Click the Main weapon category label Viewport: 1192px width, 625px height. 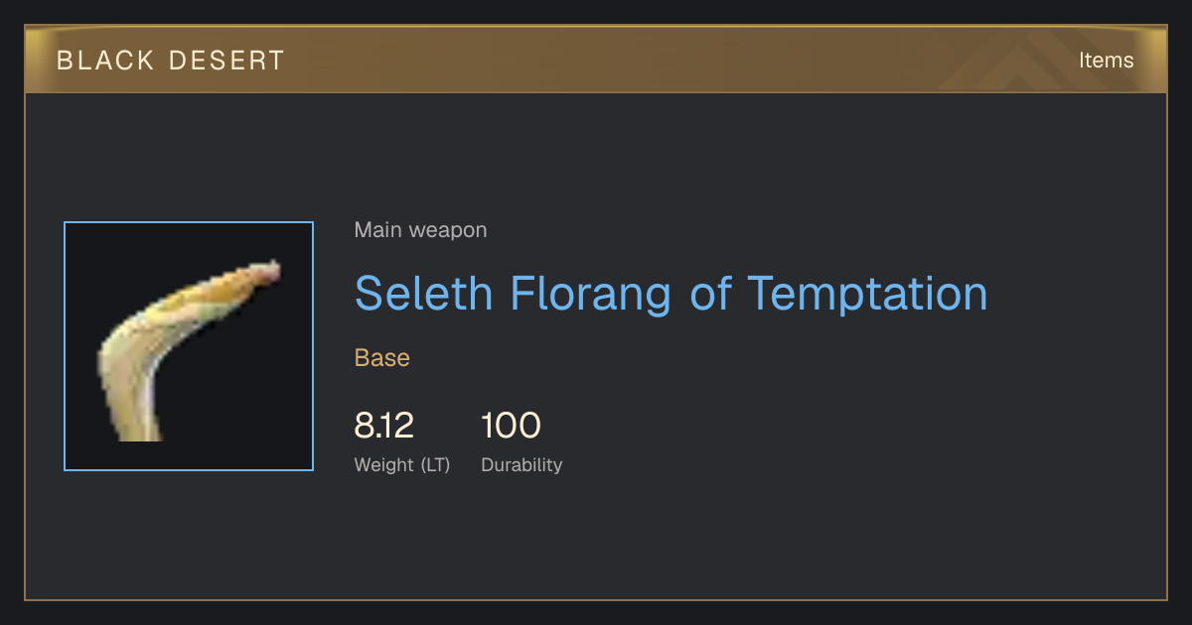tap(421, 230)
